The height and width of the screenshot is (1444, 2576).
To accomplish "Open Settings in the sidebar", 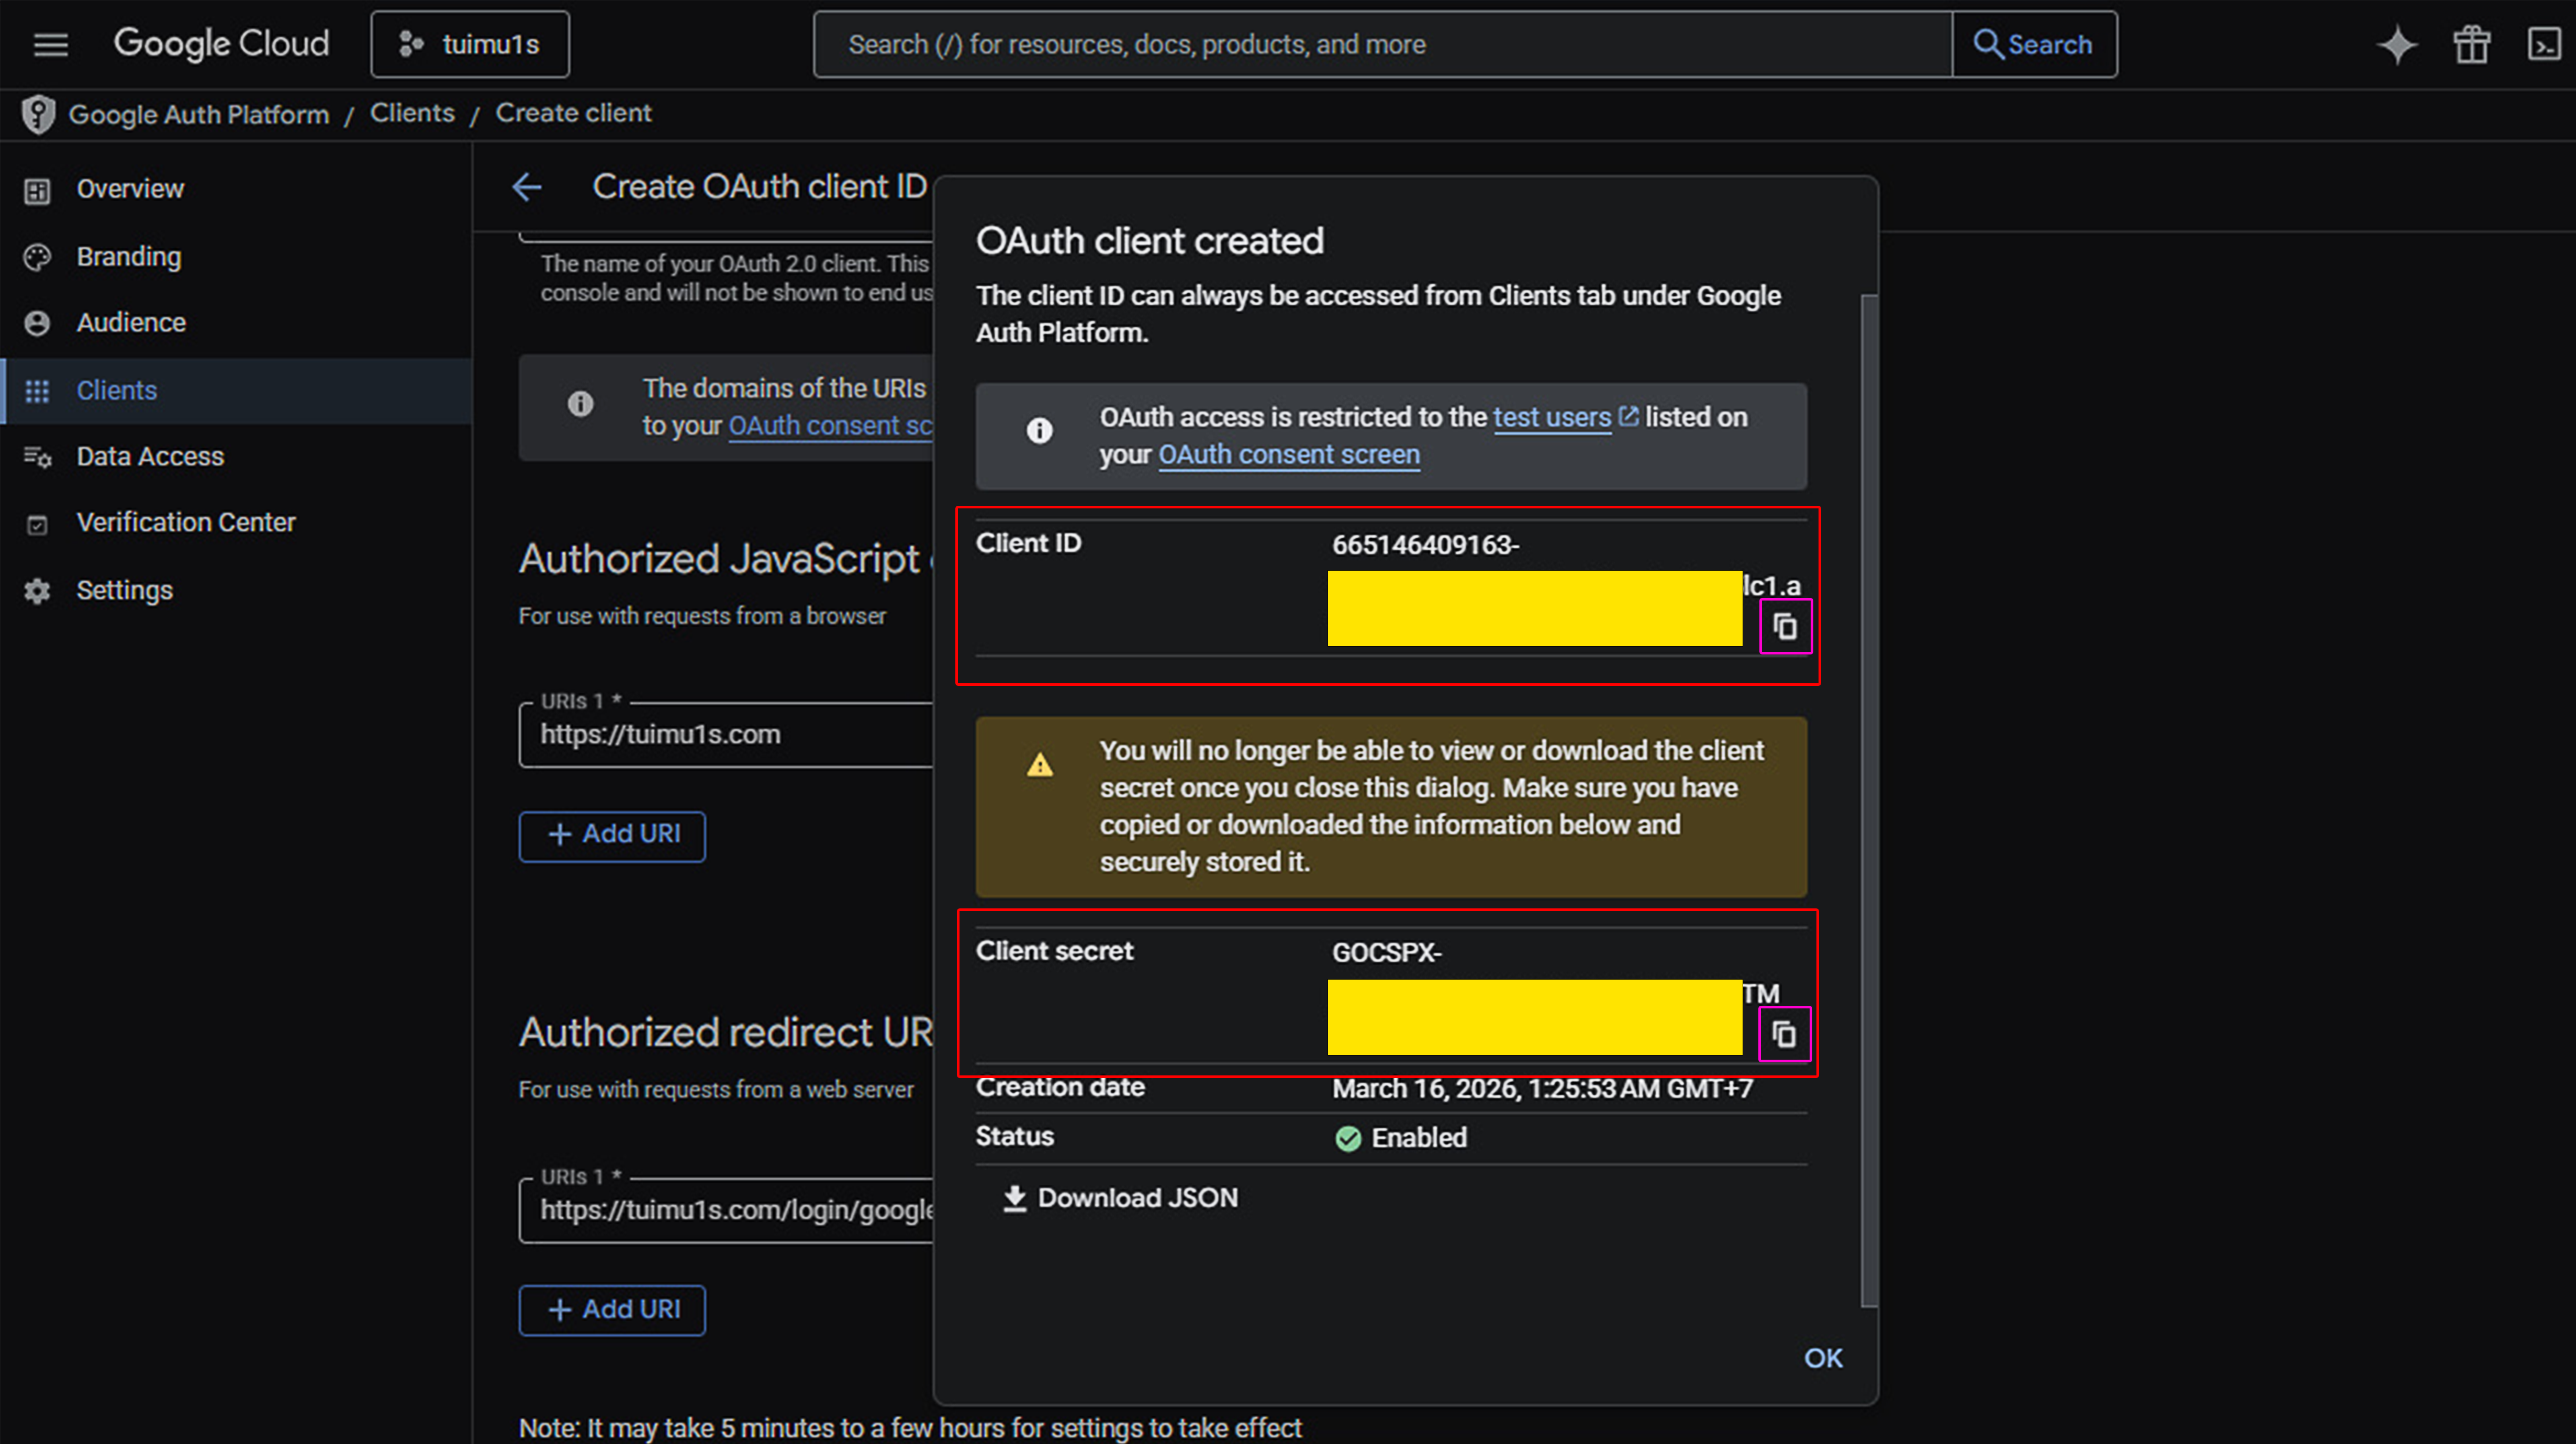I will click(125, 591).
